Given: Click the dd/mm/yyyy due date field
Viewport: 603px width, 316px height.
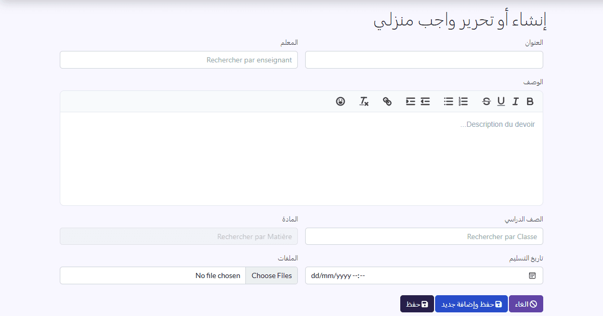Looking at the screenshot, I should coord(424,275).
